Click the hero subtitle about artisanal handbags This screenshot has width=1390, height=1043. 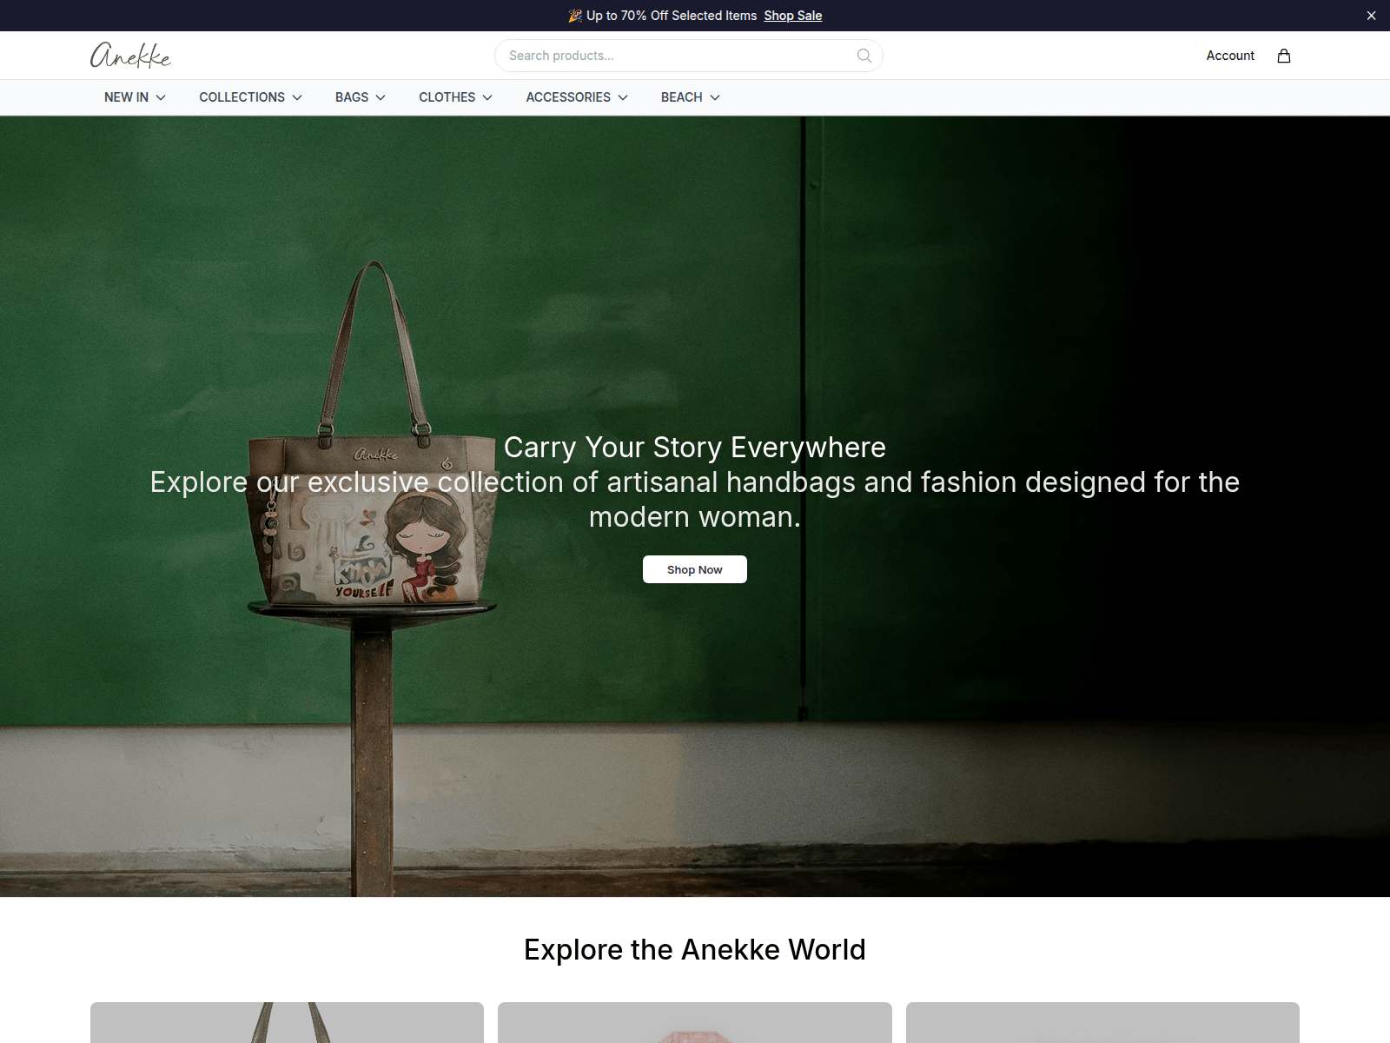click(x=695, y=500)
